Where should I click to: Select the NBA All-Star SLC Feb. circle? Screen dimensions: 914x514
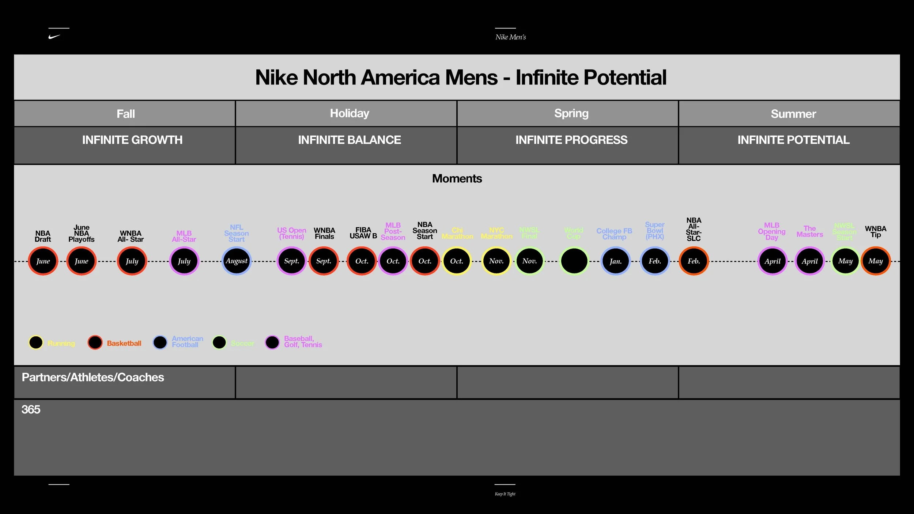[x=694, y=261]
